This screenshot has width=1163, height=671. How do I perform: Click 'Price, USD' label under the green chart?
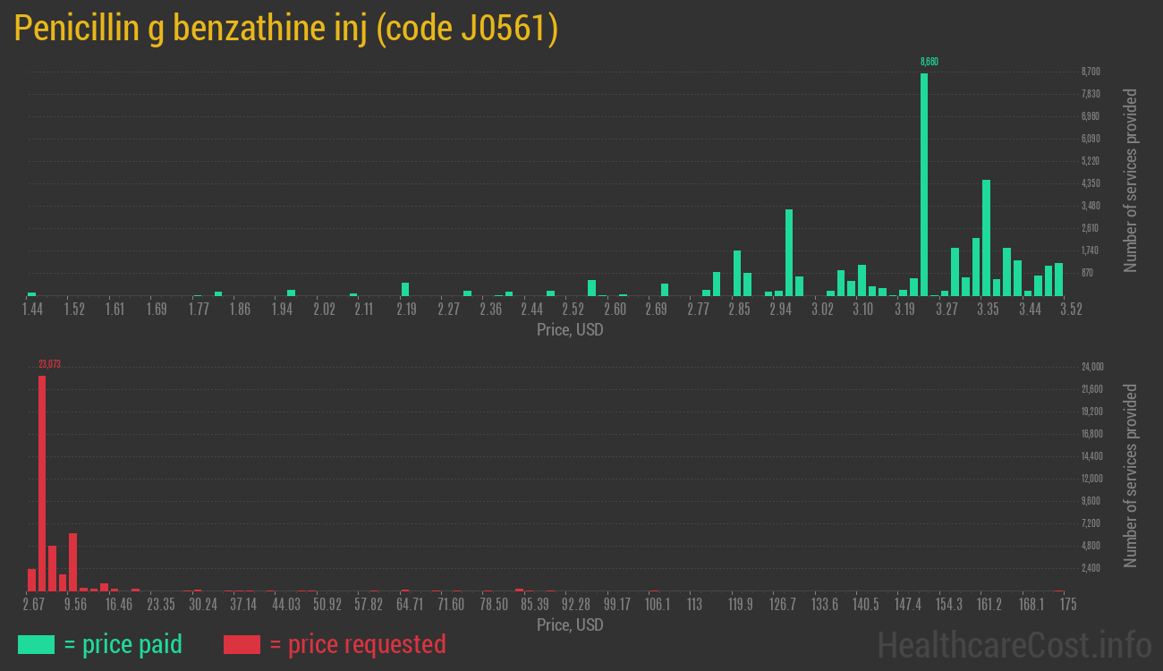tap(570, 330)
